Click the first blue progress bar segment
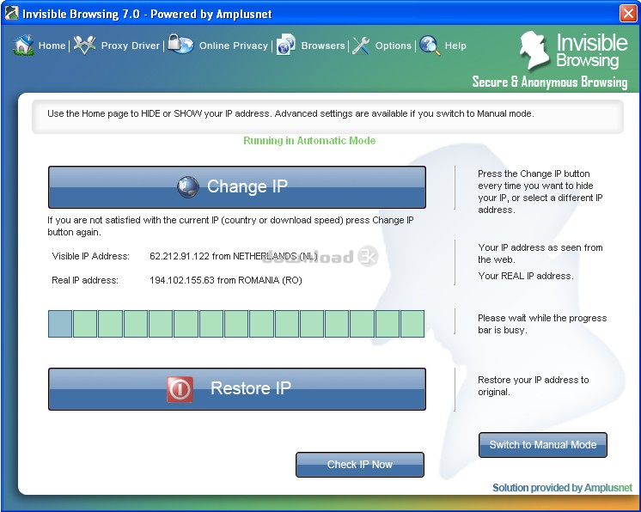This screenshot has height=512, width=641. [x=60, y=324]
